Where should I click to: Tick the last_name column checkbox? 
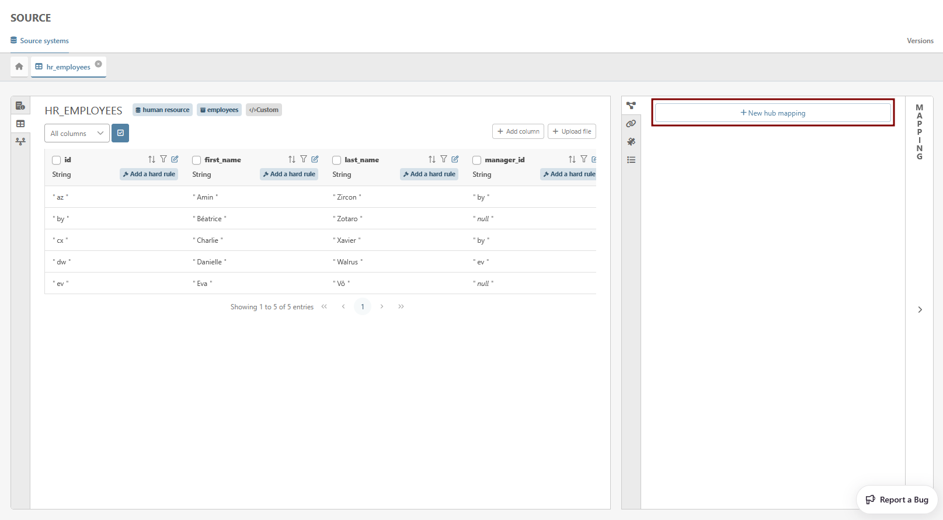[337, 160]
